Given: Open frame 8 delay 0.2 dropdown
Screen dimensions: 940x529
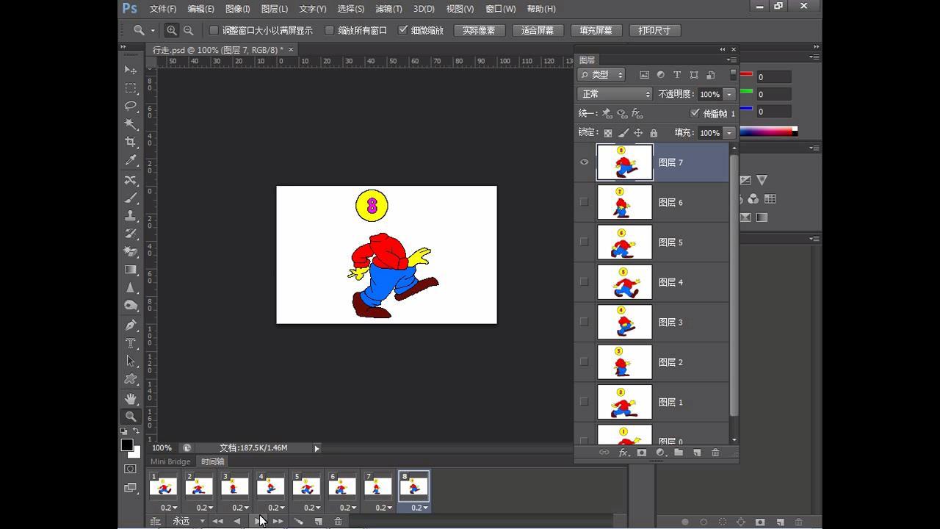Looking at the screenshot, I should [419, 508].
